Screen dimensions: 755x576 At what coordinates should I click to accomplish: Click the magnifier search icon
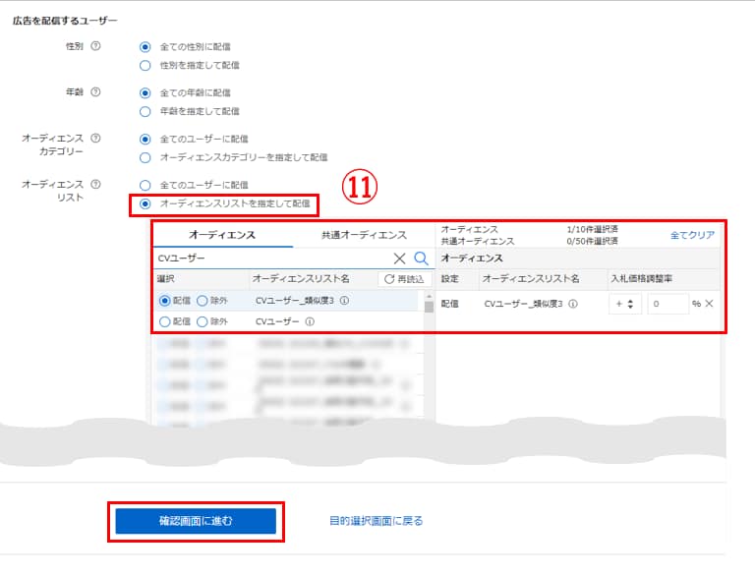tap(421, 259)
